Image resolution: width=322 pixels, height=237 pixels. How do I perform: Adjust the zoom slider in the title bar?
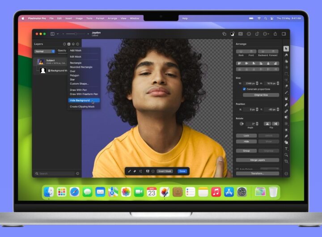[x=75, y=34]
